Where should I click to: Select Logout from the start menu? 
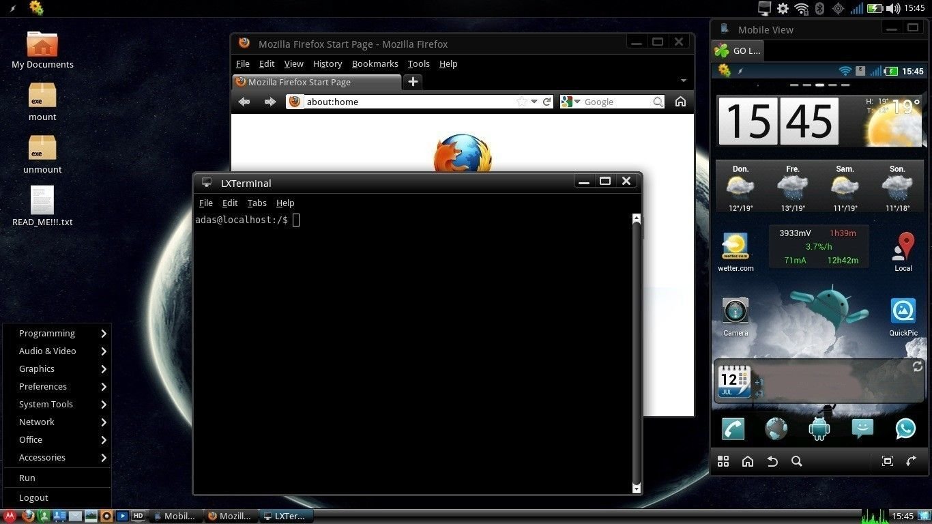57,497
